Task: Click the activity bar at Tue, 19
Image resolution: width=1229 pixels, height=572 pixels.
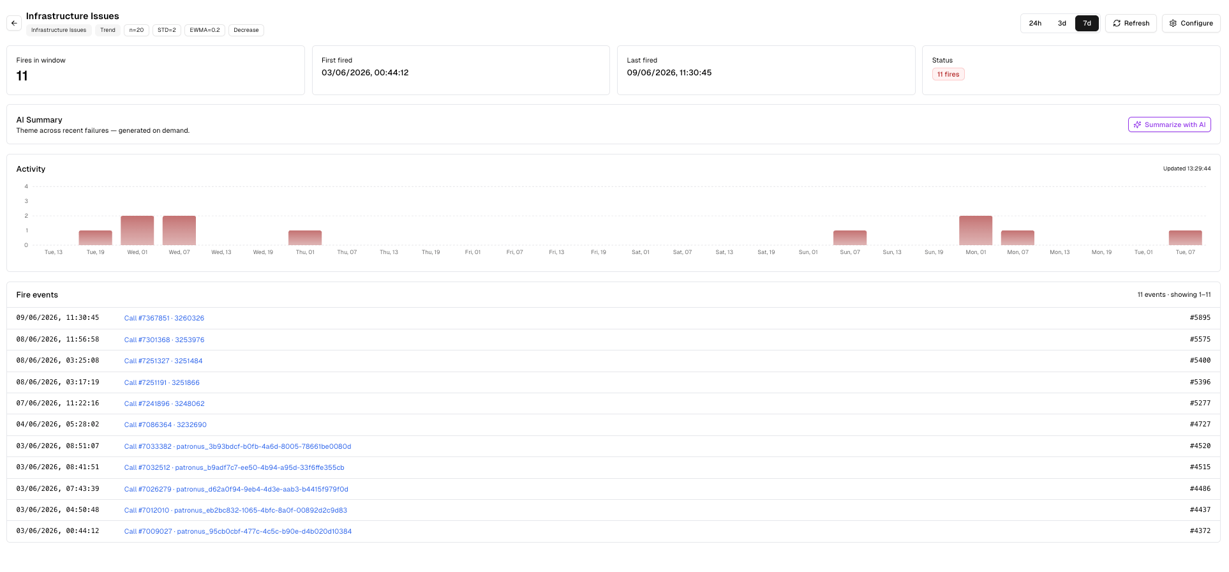Action: coord(96,238)
